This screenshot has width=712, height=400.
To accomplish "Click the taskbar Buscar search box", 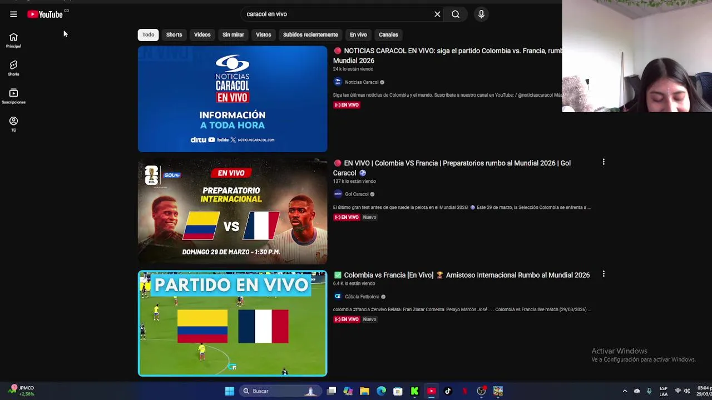I will (x=280, y=391).
